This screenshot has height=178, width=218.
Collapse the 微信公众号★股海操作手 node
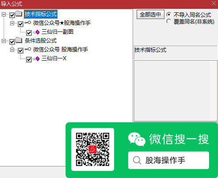[x=12, y=23]
